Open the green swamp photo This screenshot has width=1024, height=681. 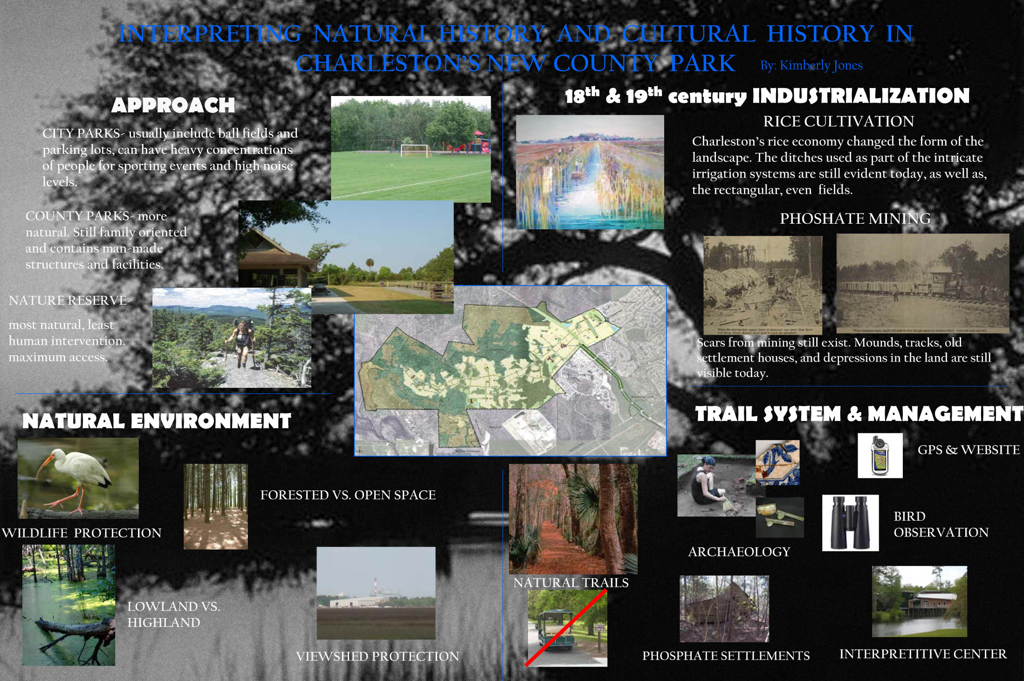pos(69,605)
